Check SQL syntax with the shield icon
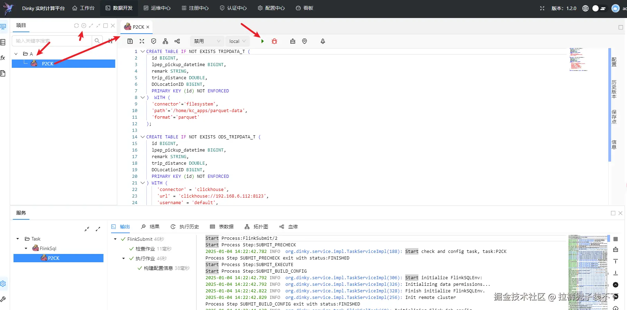Viewport: 627px width, 310px height. coord(154,41)
